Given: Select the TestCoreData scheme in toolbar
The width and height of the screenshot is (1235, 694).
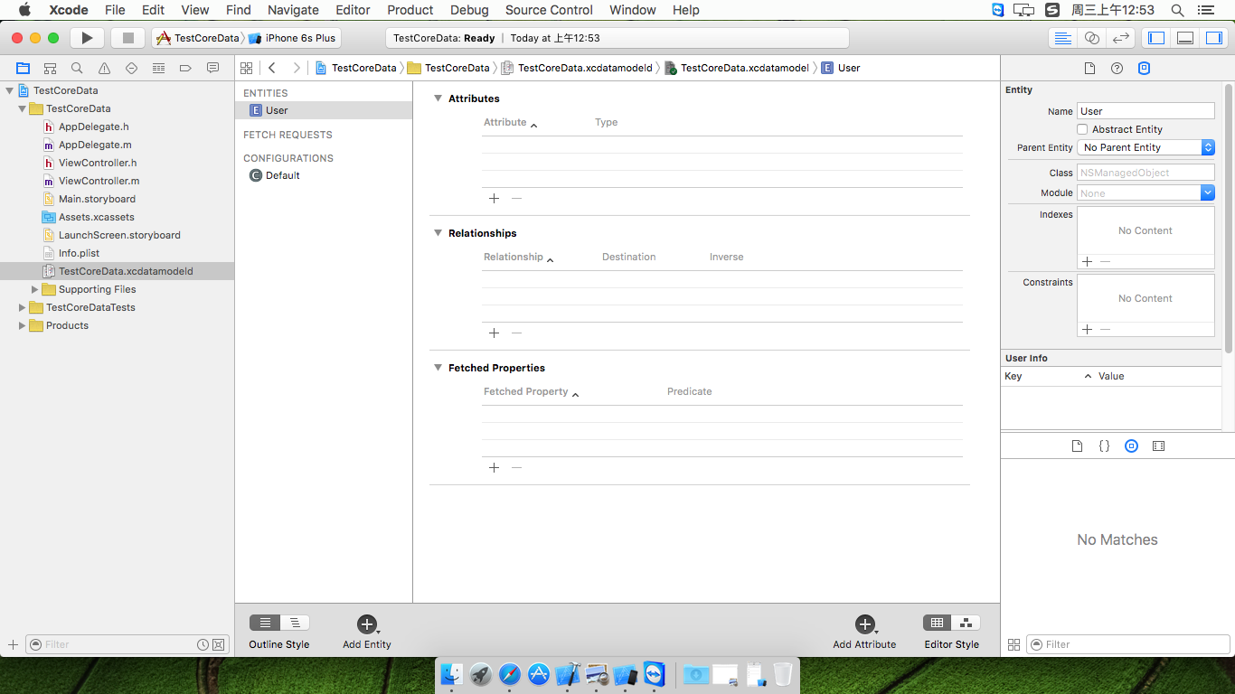Looking at the screenshot, I should pos(198,38).
